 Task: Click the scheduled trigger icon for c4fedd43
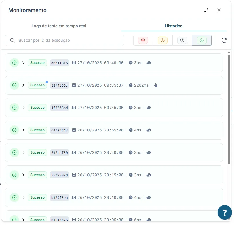click(149, 130)
